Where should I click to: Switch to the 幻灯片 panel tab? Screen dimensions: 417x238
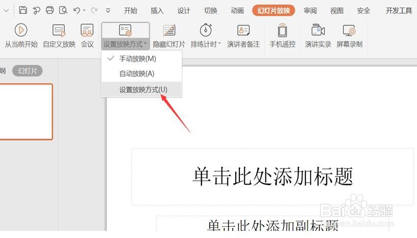(x=27, y=71)
